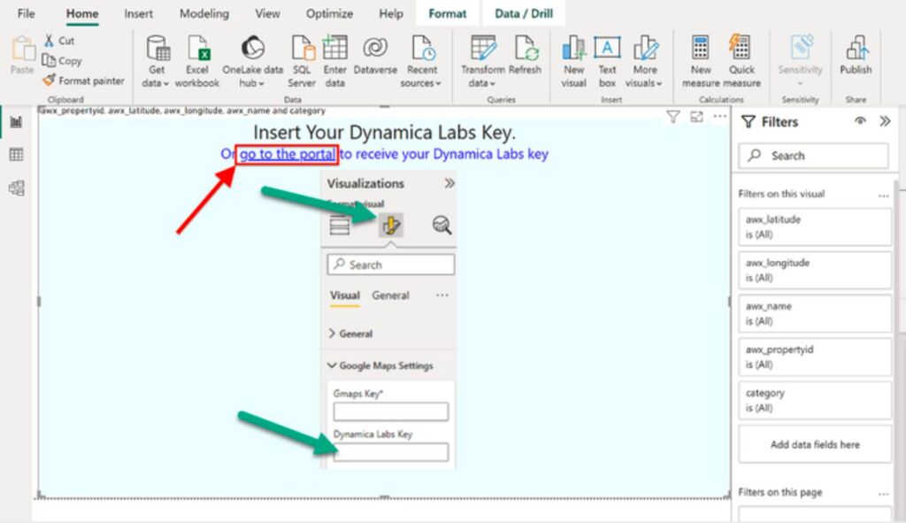Toggle Filters pane visibility eye icon
This screenshot has width=906, height=523.
coord(860,122)
